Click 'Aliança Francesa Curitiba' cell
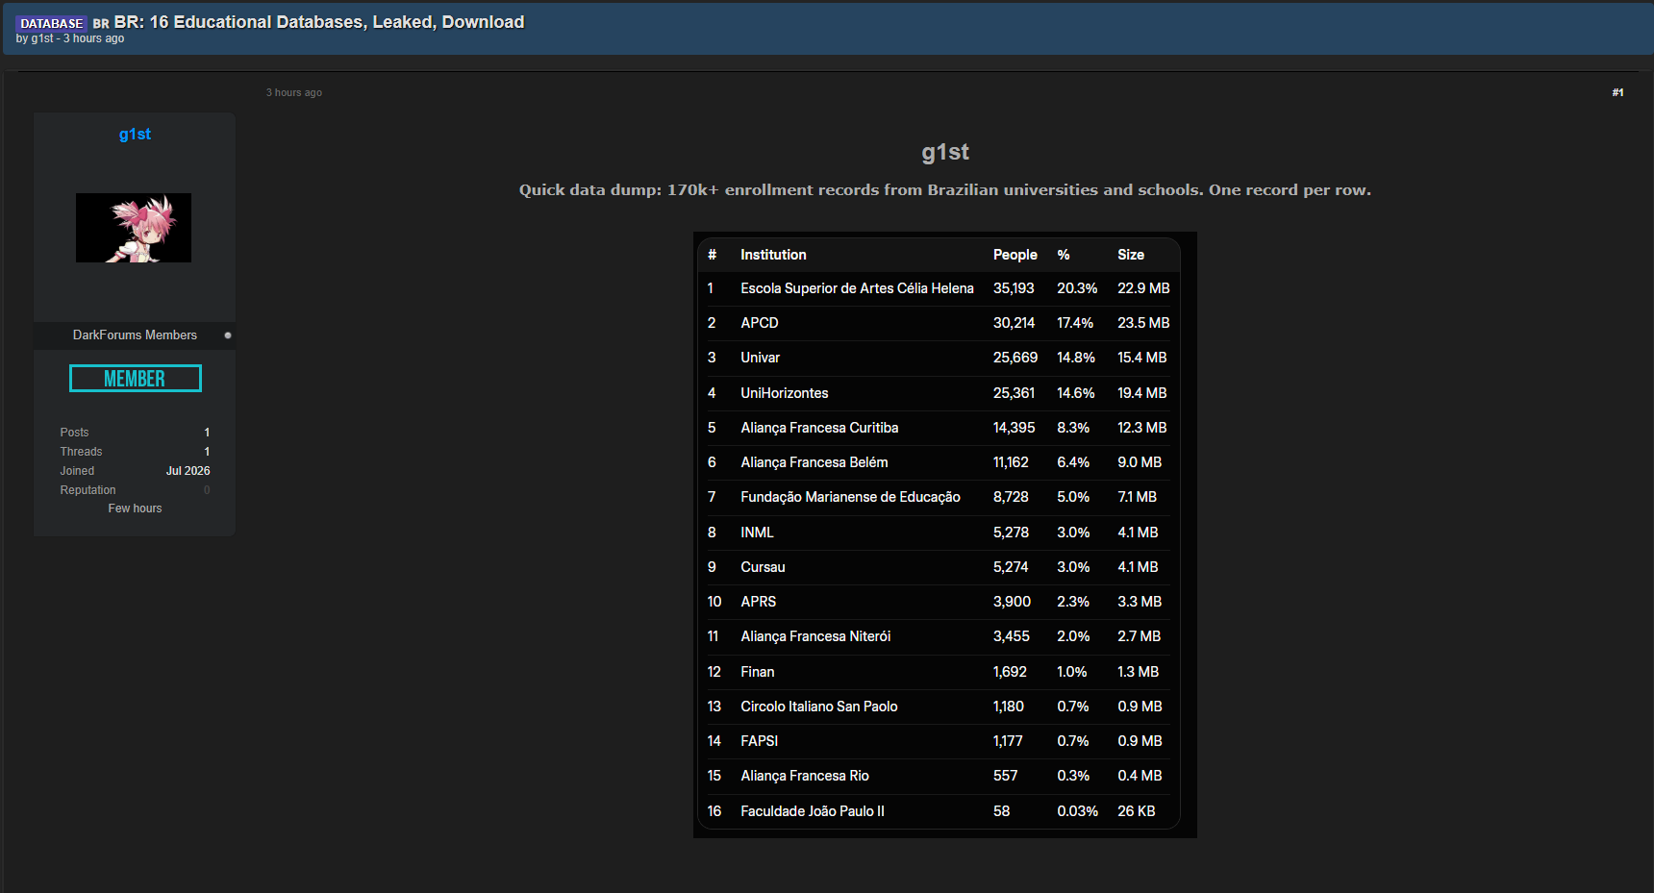1654x893 pixels. (x=819, y=428)
